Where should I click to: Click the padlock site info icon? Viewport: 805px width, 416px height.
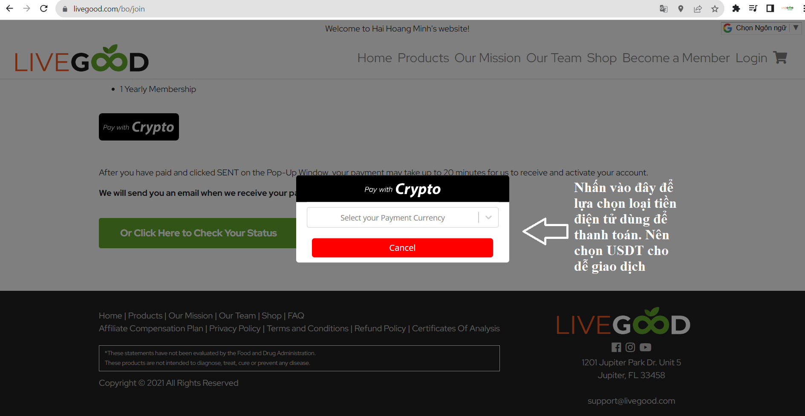tap(65, 9)
